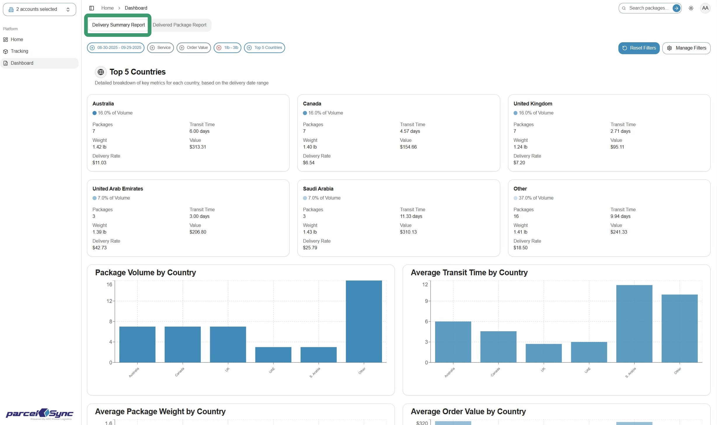Click the Manage Filters button
Image resolution: width=717 pixels, height=425 pixels.
pyautogui.click(x=686, y=48)
